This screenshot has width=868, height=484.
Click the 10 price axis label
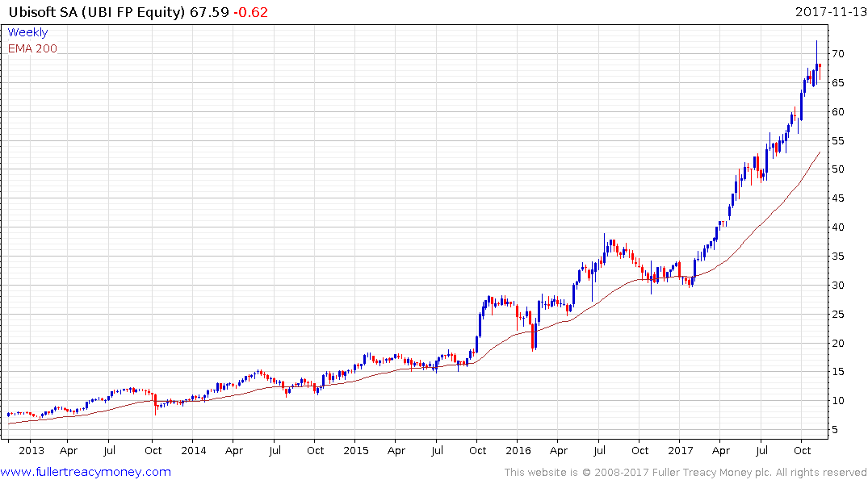[x=837, y=400]
